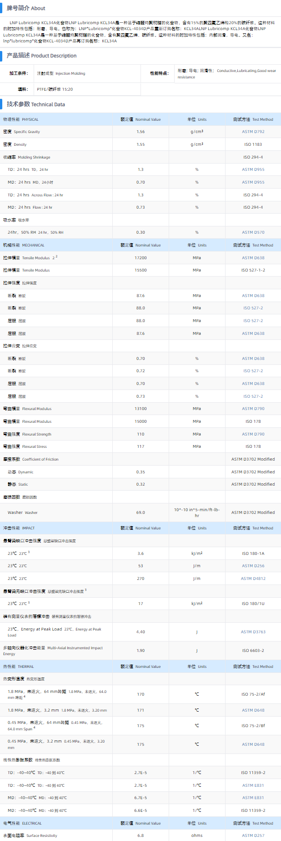Open the ASTM D3763 peak load link
The height and width of the screenshot is (841, 281).
point(253,632)
